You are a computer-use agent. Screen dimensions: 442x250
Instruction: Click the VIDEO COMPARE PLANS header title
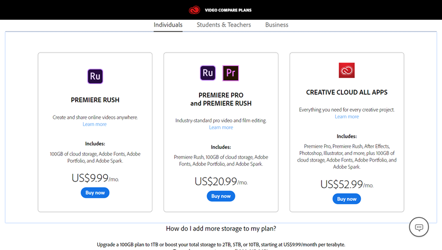point(228,10)
